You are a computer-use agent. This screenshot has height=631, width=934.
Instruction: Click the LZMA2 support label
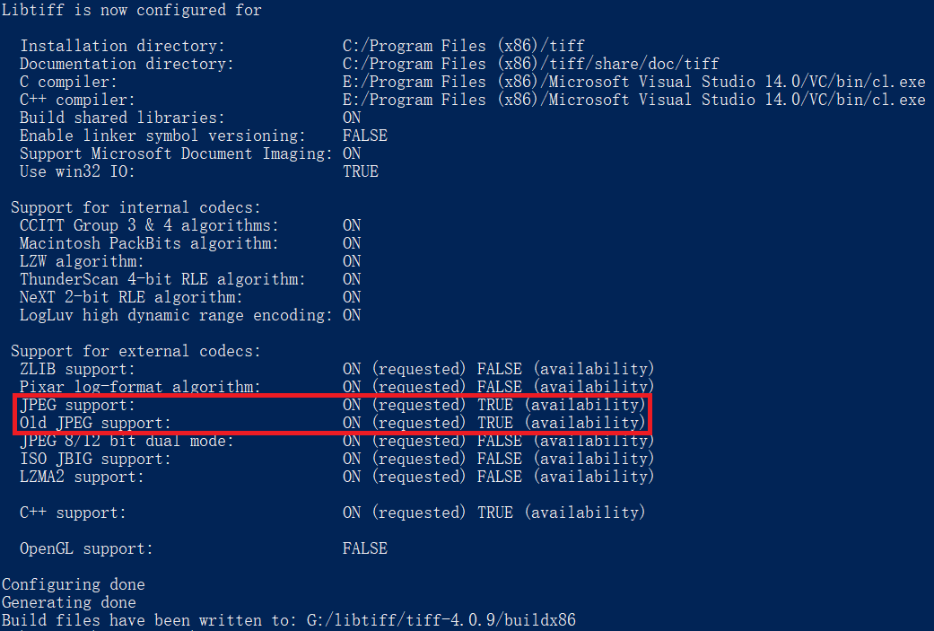82,477
